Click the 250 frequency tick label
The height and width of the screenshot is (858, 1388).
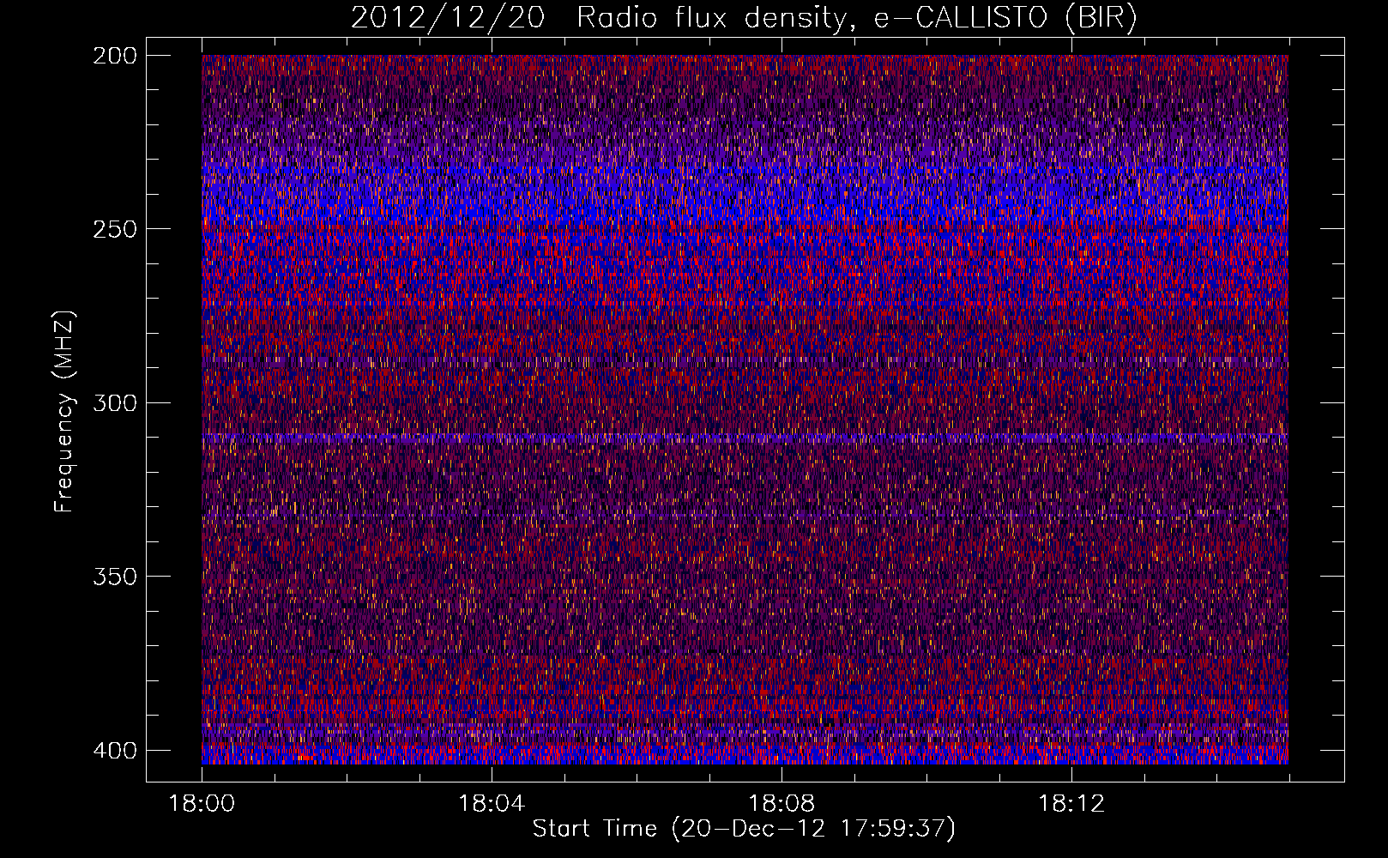coord(114,229)
